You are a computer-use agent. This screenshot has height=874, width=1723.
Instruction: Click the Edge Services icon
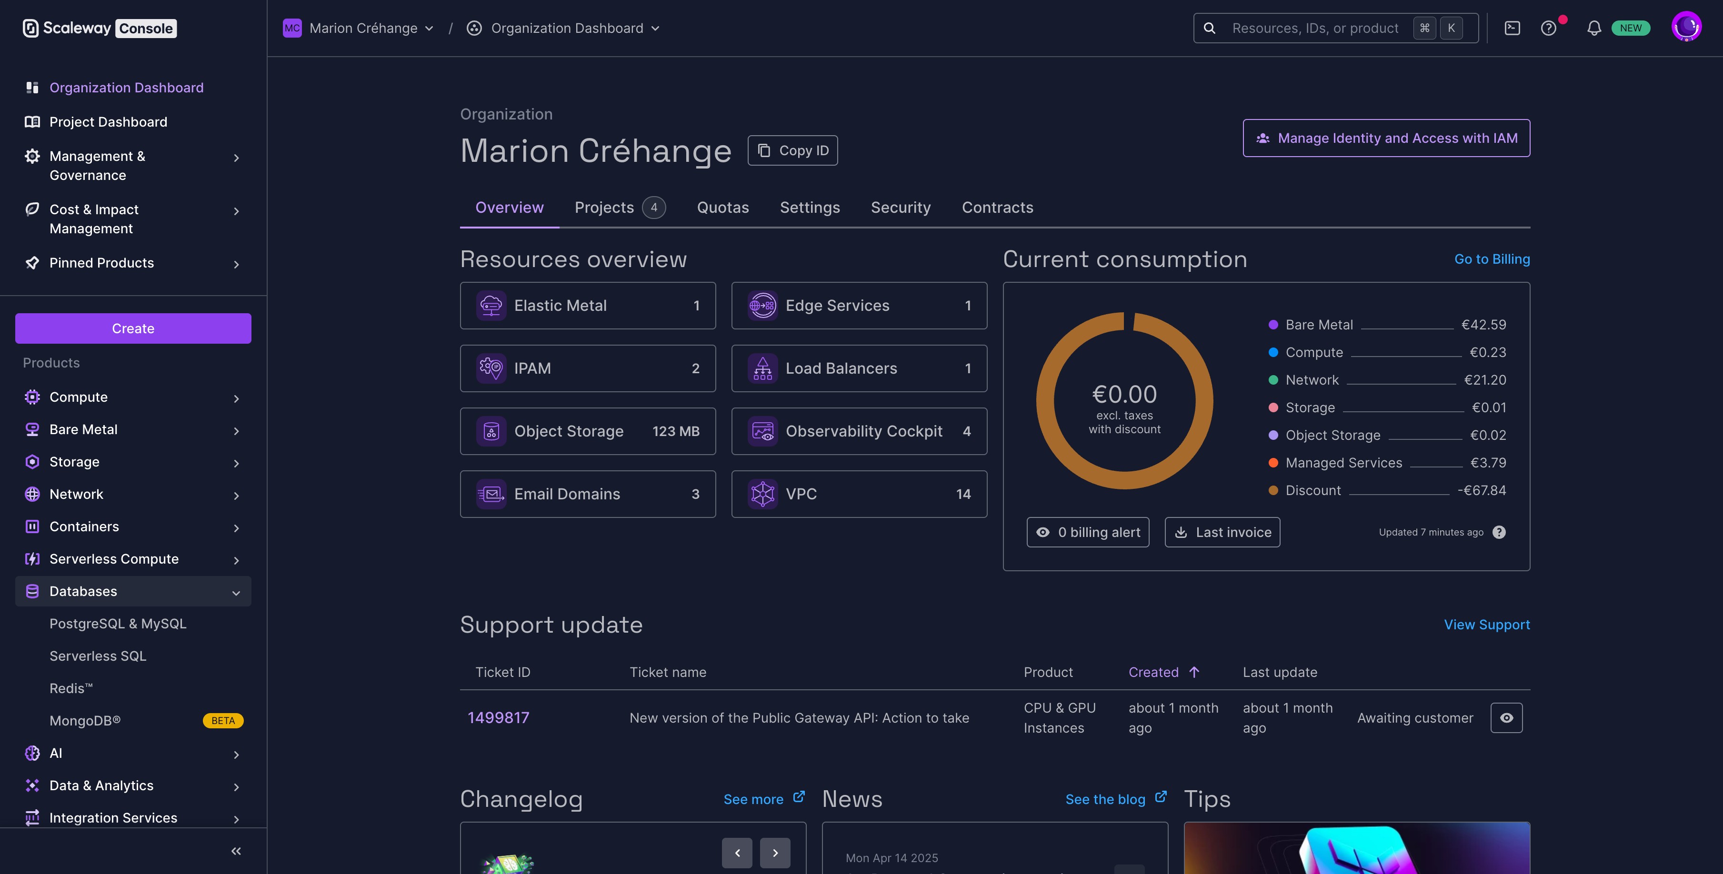pyautogui.click(x=762, y=306)
